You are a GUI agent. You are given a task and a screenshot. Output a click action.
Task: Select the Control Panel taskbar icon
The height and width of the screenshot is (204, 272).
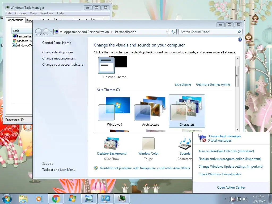coord(105,199)
